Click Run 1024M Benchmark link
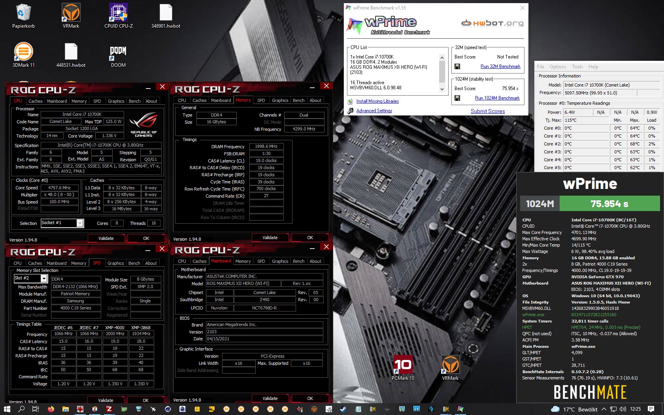This screenshot has width=664, height=415. (497, 98)
